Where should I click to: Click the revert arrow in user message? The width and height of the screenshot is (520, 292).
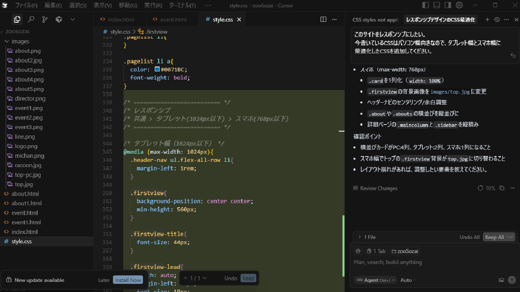[513, 56]
